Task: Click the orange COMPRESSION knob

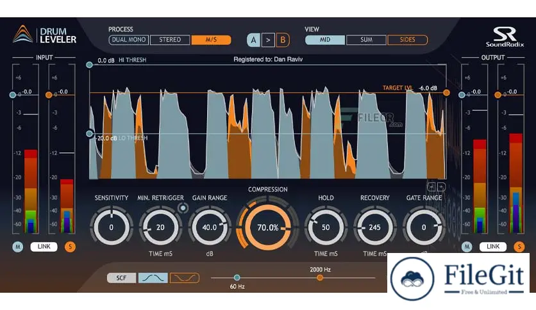Action: point(267,227)
